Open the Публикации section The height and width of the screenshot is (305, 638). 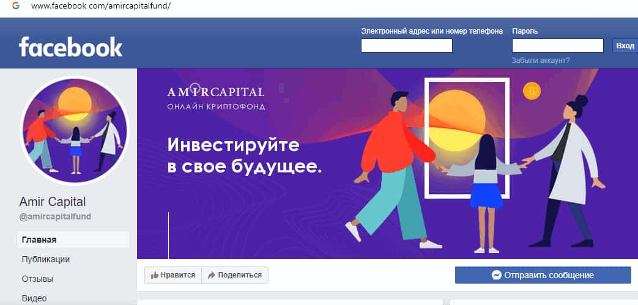coord(45,259)
